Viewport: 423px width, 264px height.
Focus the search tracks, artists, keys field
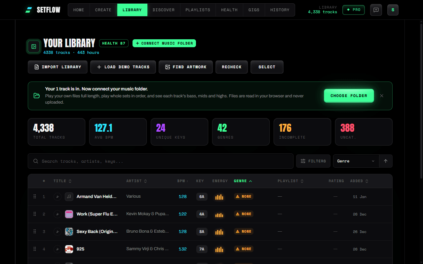click(x=161, y=161)
